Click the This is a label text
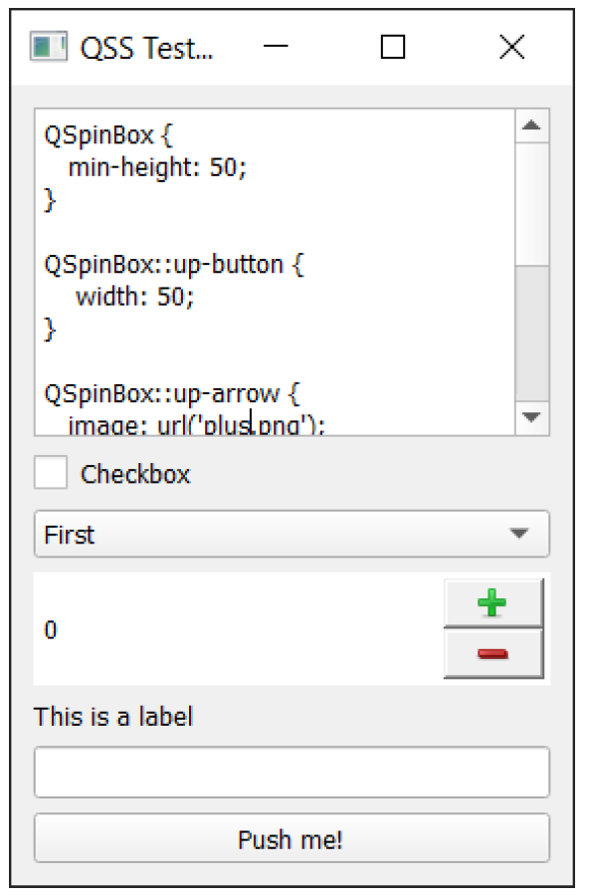The height and width of the screenshot is (896, 589). [113, 717]
